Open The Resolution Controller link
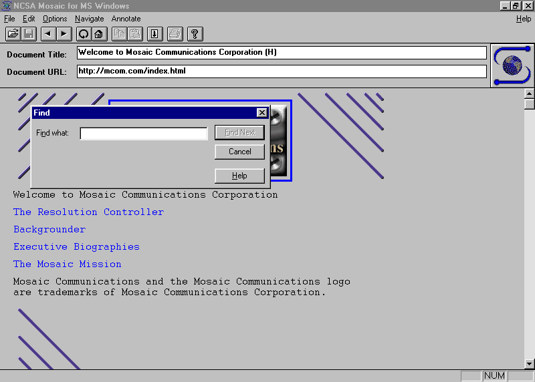535x382 pixels. 89,212
